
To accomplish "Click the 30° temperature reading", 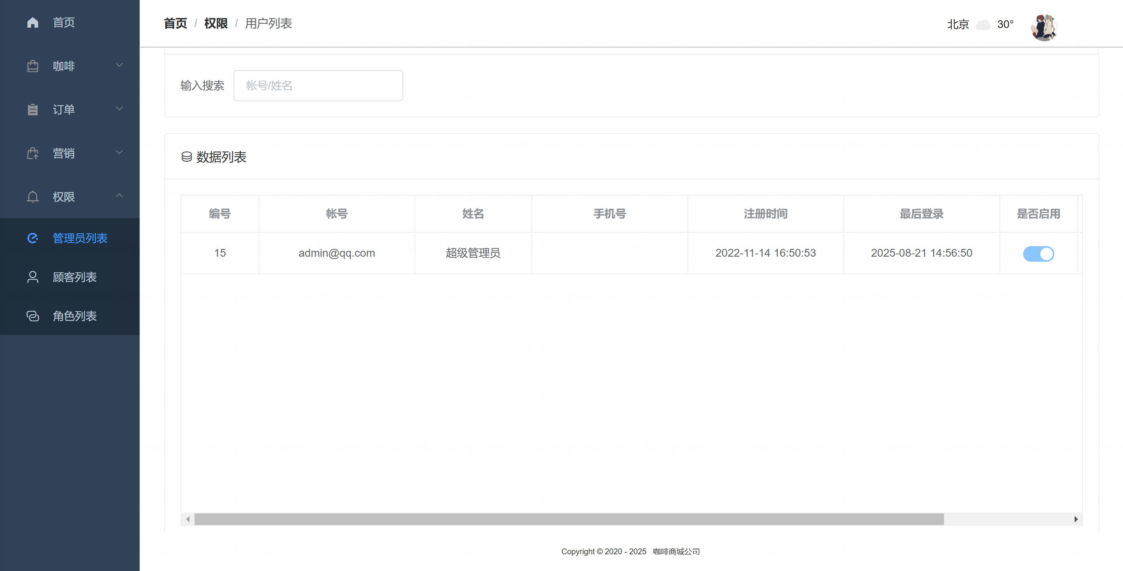I will coord(1005,25).
